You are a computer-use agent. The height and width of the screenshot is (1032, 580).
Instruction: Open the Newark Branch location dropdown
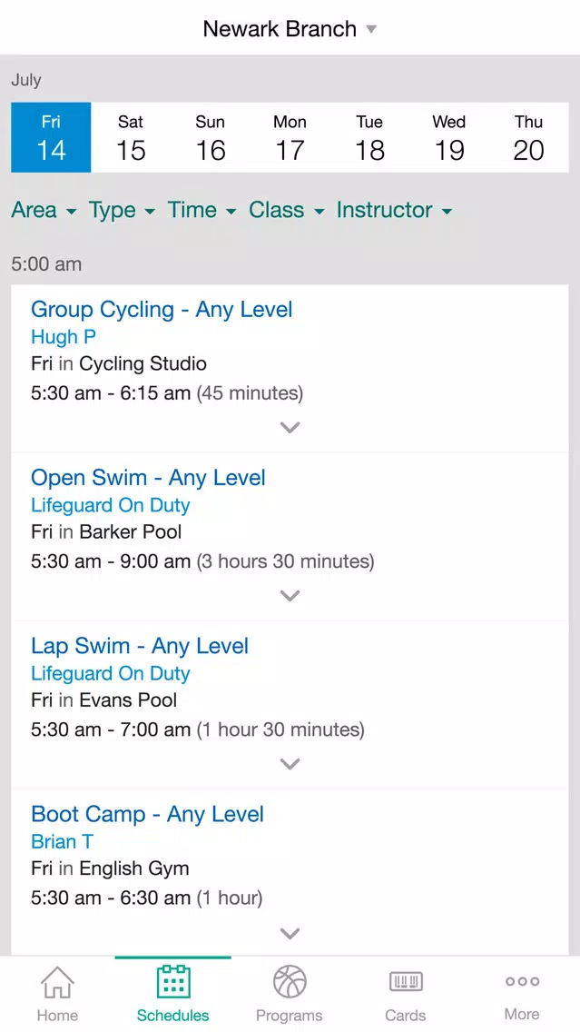pyautogui.click(x=290, y=29)
